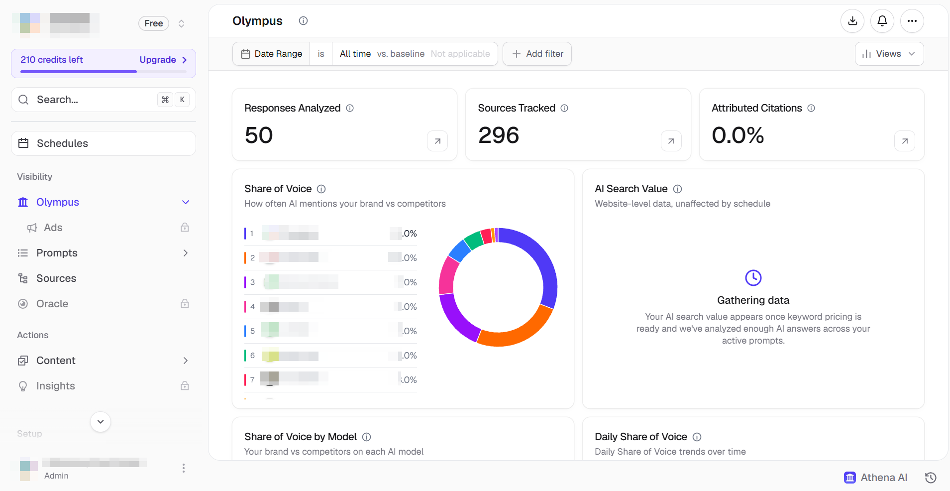Open the Views dropdown
This screenshot has width=950, height=491.
889,54
